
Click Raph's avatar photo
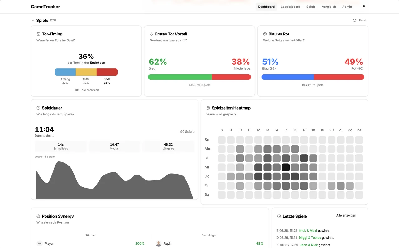[x=159, y=244]
